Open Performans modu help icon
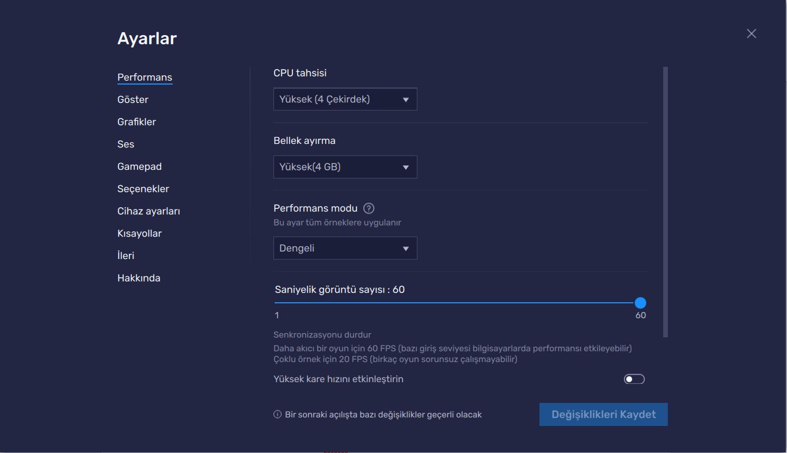The height and width of the screenshot is (453, 787). (369, 208)
